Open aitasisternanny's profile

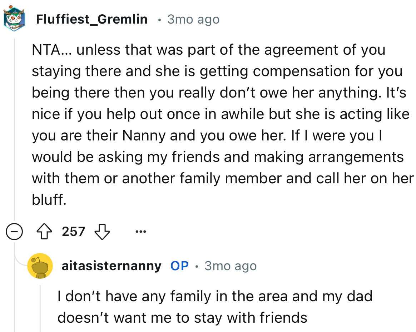coord(111,266)
